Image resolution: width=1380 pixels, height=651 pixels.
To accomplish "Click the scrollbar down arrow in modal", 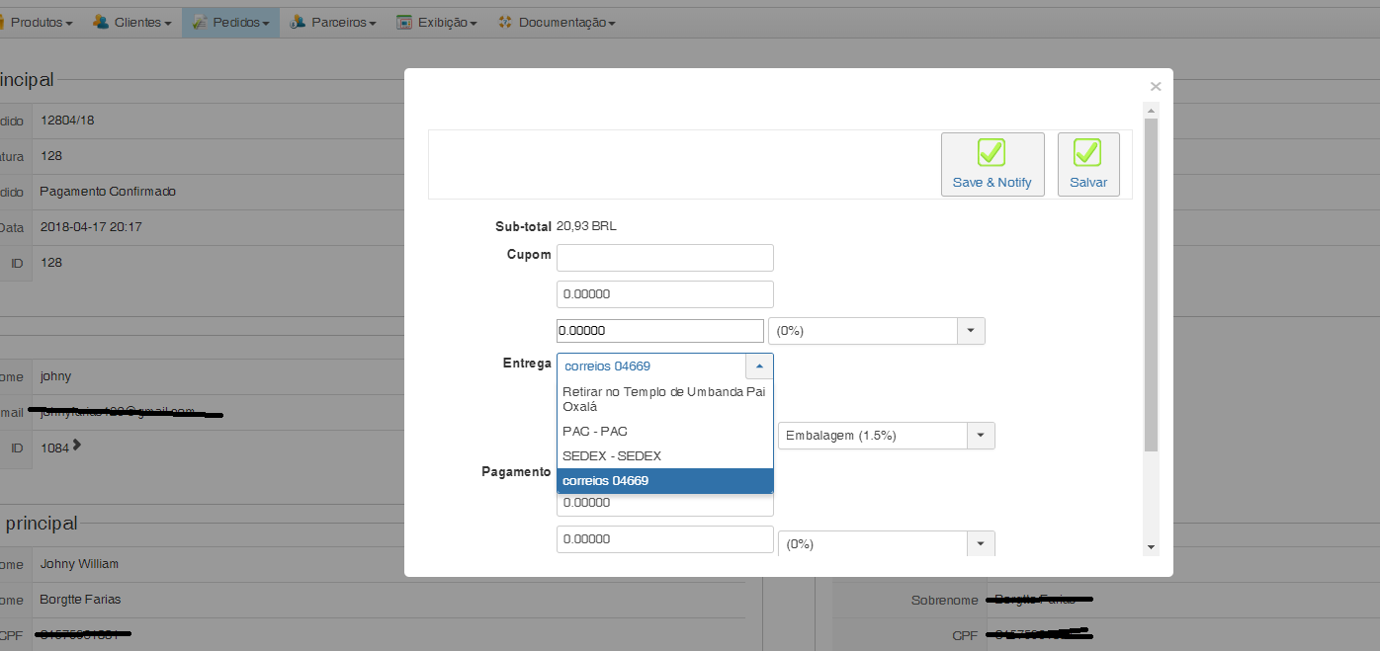I will [1151, 546].
